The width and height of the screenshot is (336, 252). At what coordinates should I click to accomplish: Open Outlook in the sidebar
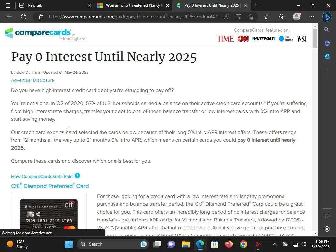point(327,56)
